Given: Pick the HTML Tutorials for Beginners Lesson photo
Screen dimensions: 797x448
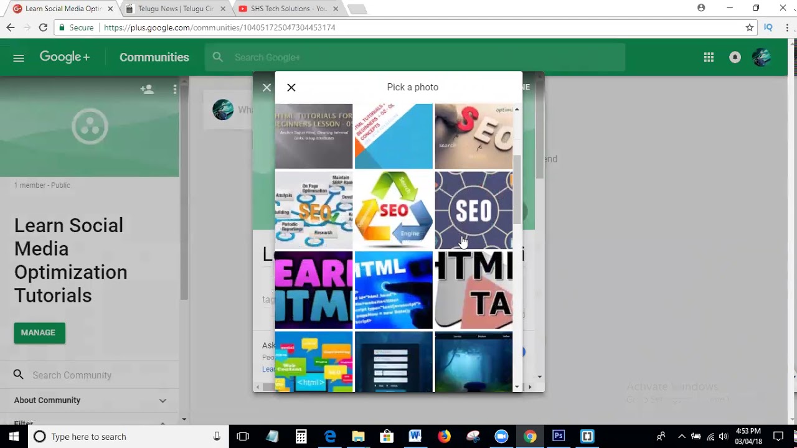Looking at the screenshot, I should pyautogui.click(x=314, y=136).
